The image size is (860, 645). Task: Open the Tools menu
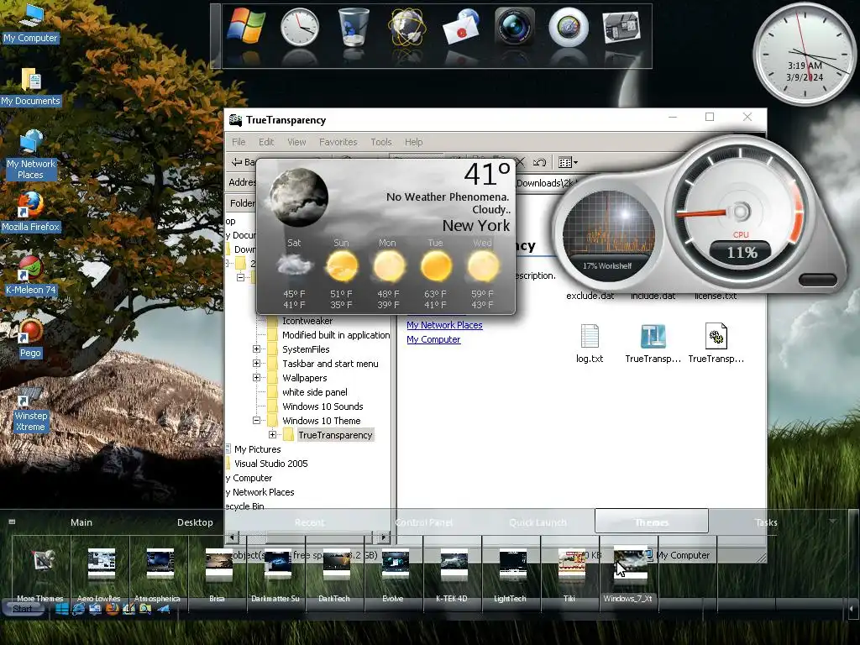[380, 142]
